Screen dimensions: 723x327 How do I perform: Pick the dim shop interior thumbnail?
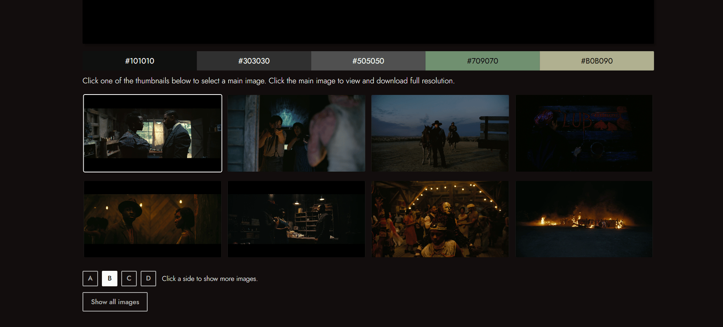[x=296, y=219]
